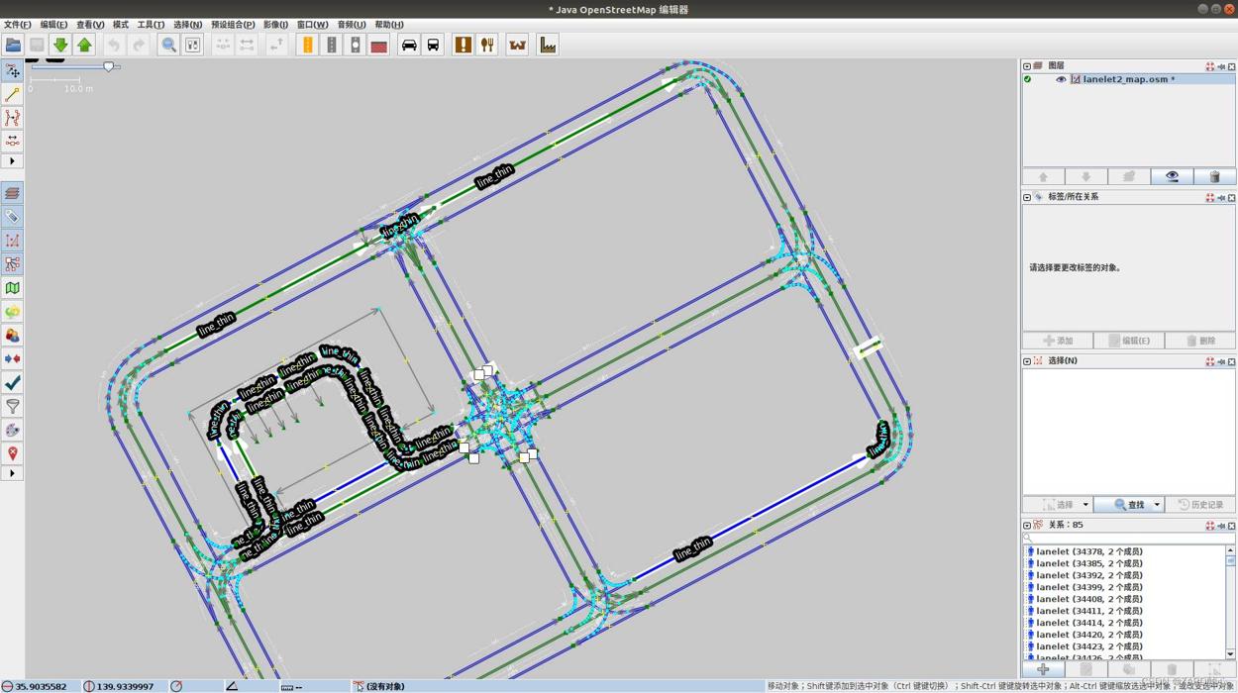The width and height of the screenshot is (1238, 693).
Task: Activate the Draw nodes tool in left sidebar
Action: (x=12, y=94)
